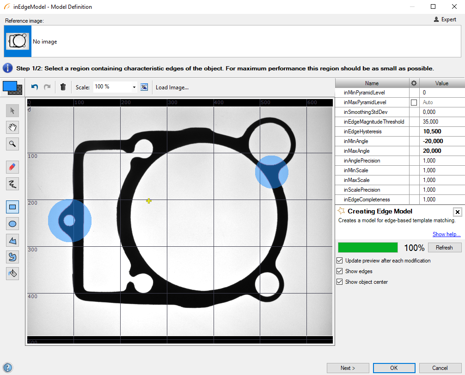
Task: Open the Show help link
Action: point(447,234)
